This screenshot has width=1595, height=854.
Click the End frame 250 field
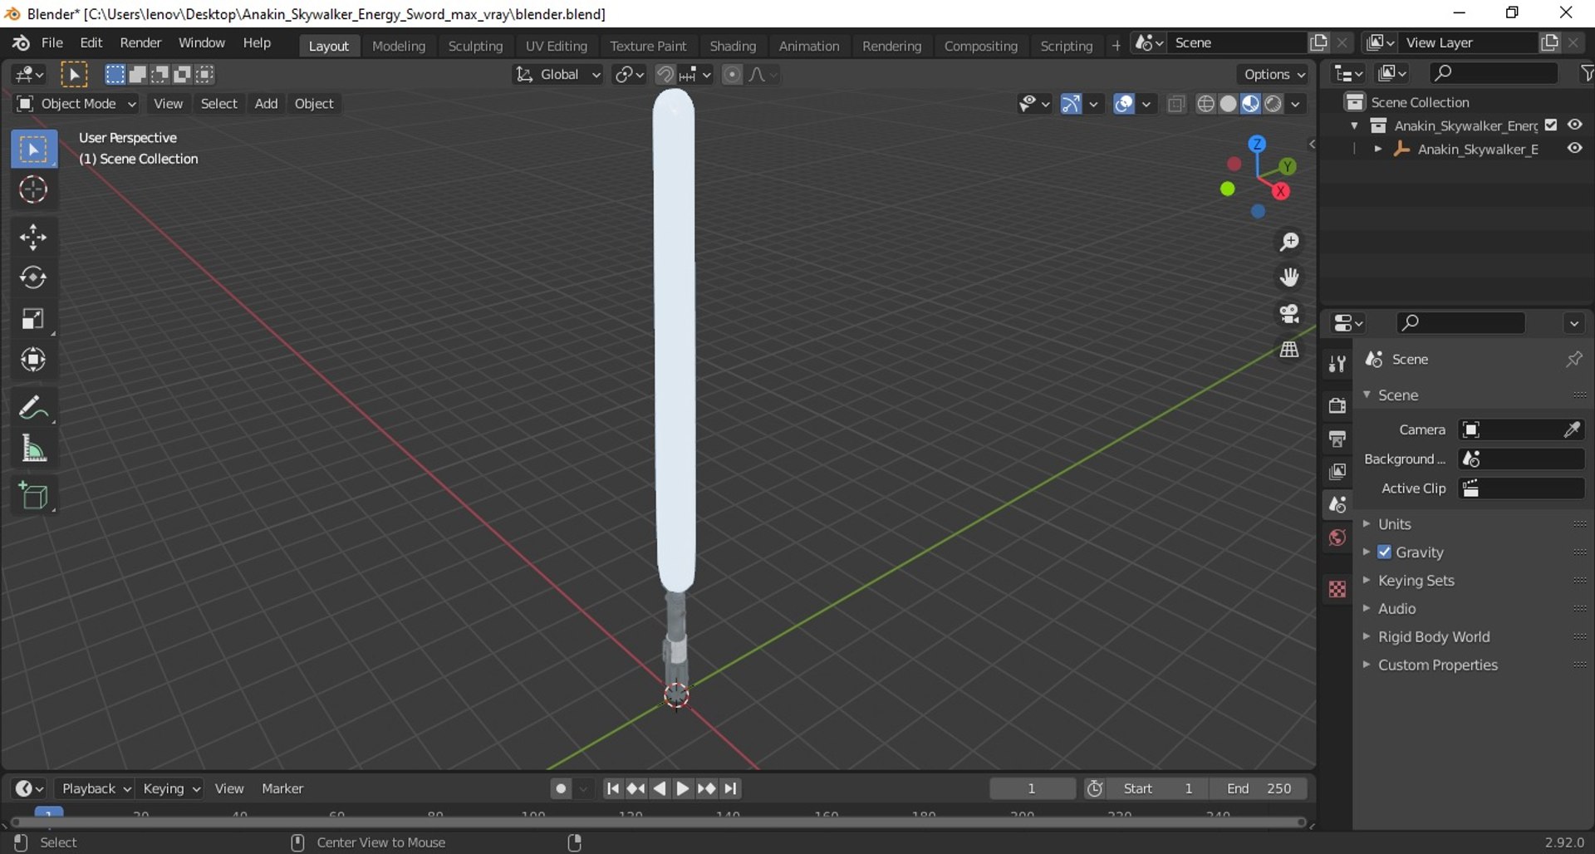point(1258,788)
